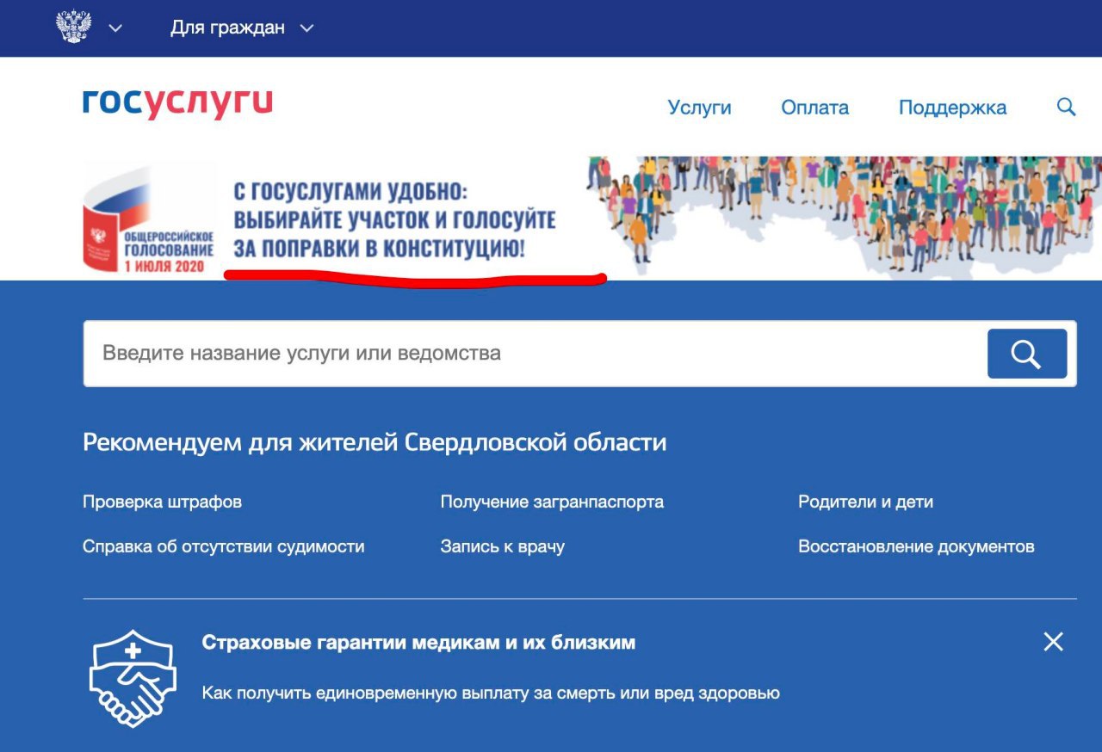Viewport: 1102px width, 752px height.
Task: Open Запись к врачу link
Action: click(x=502, y=546)
